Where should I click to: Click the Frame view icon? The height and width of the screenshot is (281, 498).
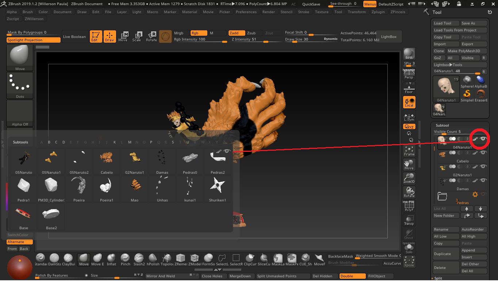(x=409, y=150)
